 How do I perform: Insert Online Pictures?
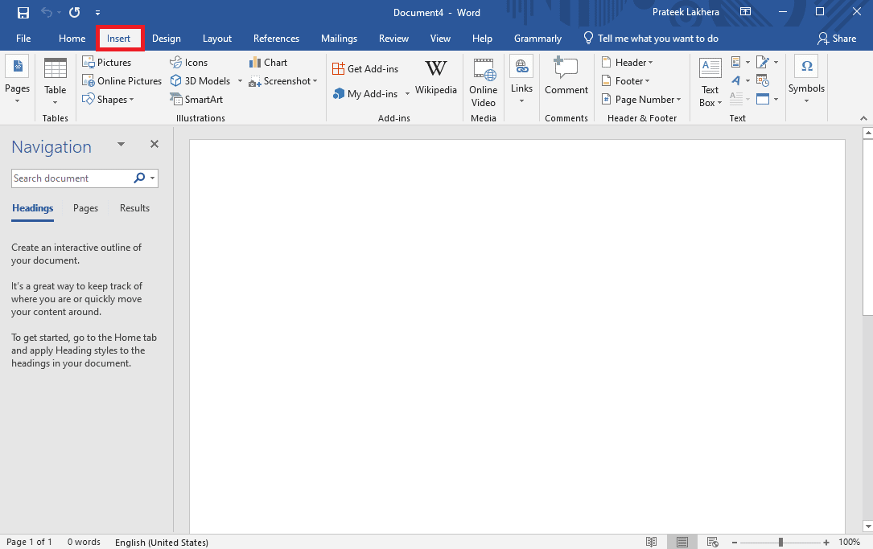point(122,80)
